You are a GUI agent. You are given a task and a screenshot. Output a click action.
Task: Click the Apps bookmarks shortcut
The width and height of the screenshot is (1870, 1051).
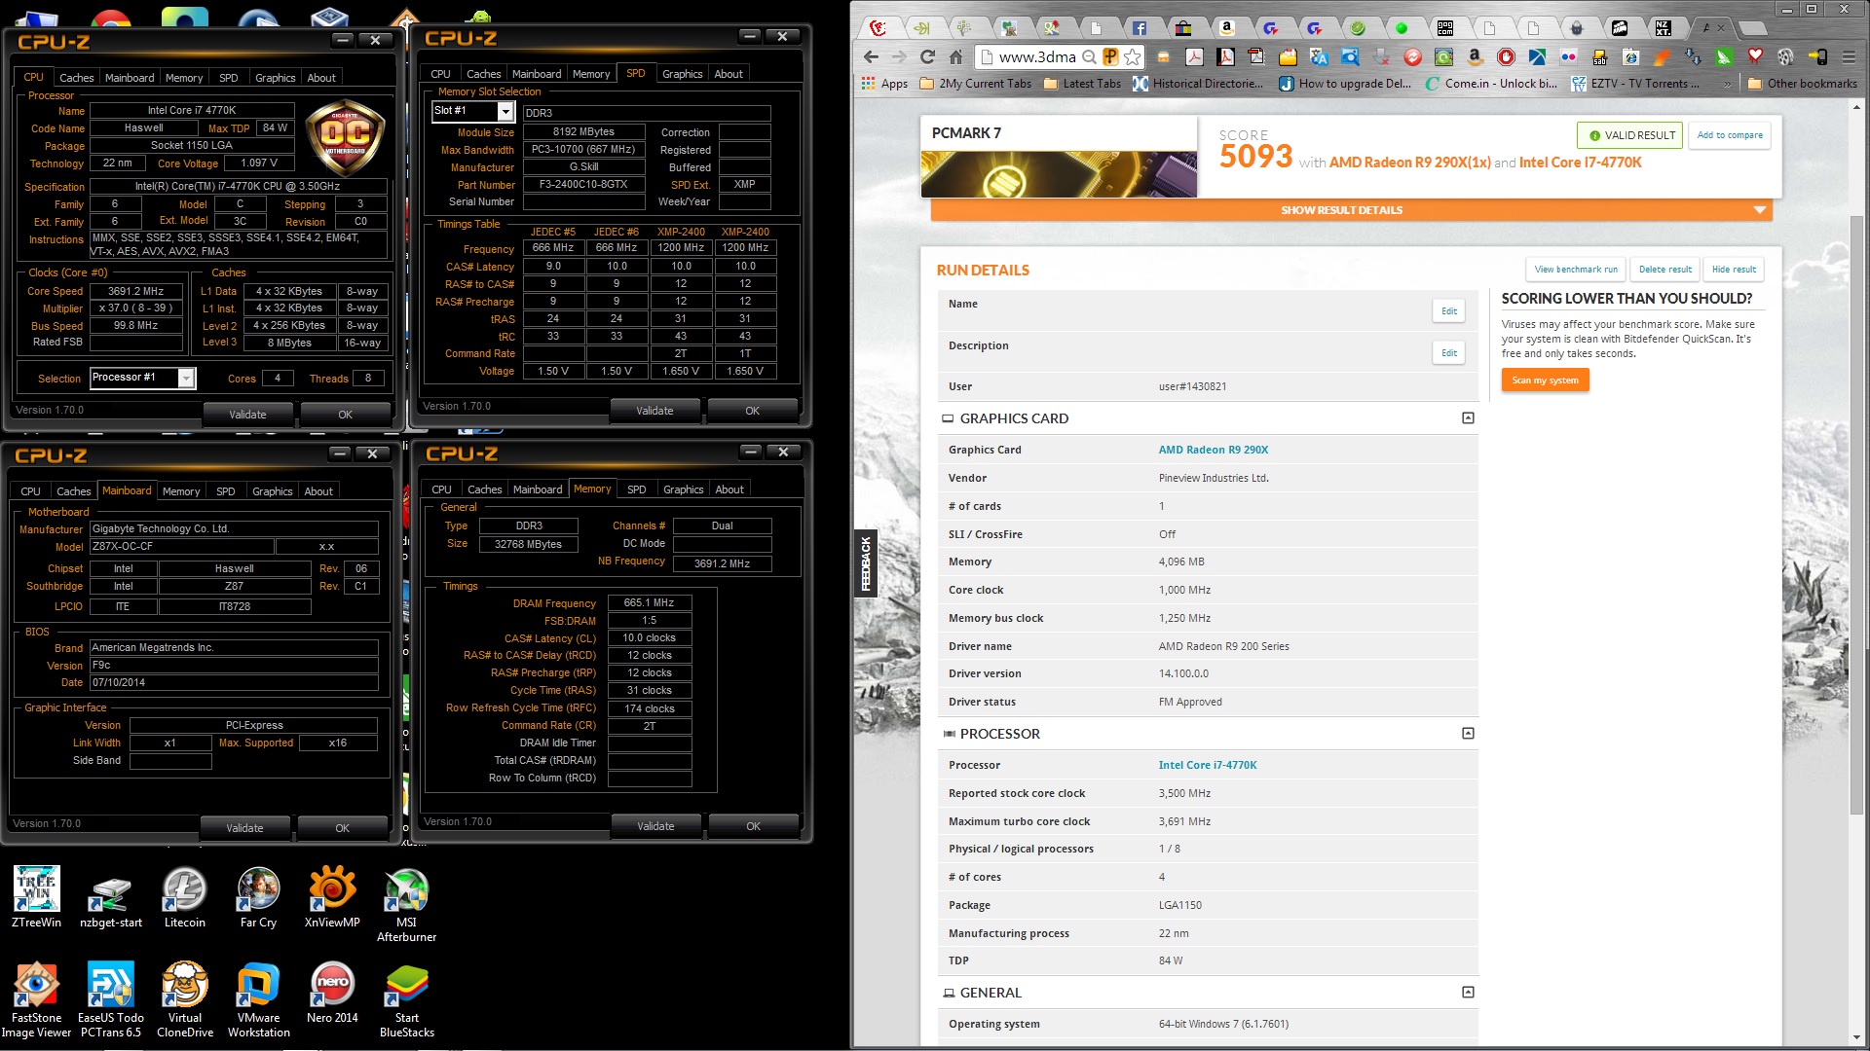pyautogui.click(x=884, y=84)
